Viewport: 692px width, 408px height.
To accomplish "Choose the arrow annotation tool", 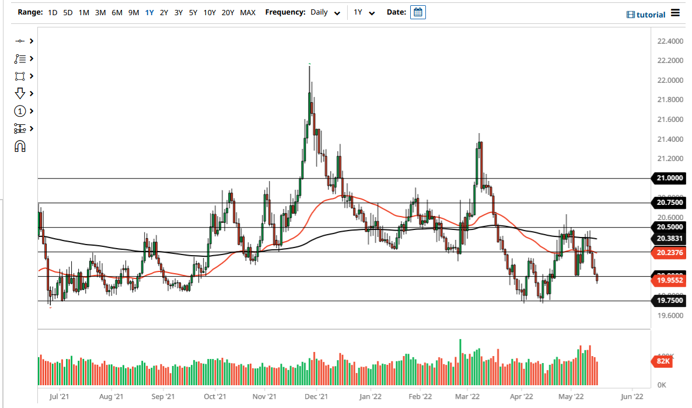I will 19,93.
